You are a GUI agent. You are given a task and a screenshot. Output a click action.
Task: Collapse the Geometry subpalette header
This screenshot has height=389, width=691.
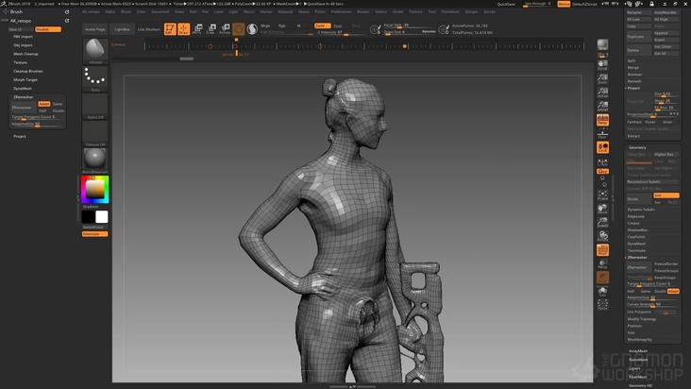tap(637, 147)
